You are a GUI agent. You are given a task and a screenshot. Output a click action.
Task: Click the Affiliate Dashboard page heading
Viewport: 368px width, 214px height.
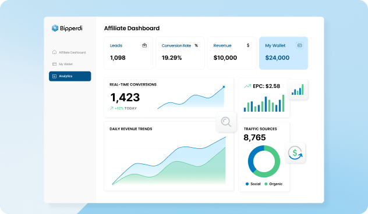[132, 28]
